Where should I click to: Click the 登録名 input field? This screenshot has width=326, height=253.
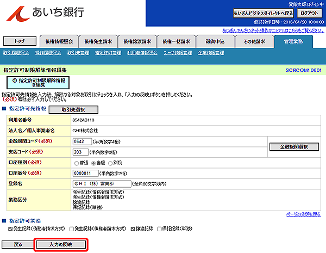coord(102,184)
